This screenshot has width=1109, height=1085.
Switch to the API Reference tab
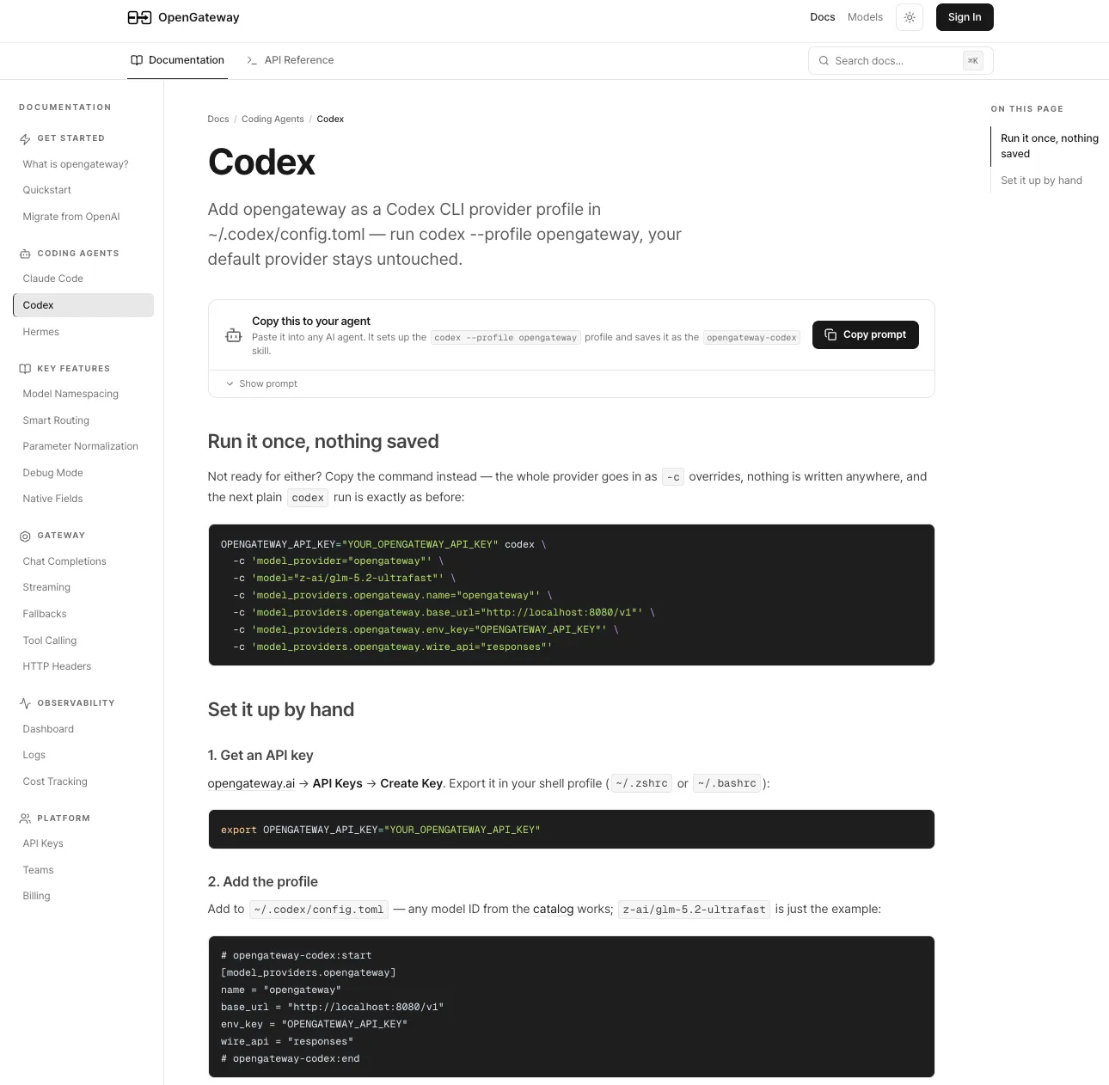(290, 60)
